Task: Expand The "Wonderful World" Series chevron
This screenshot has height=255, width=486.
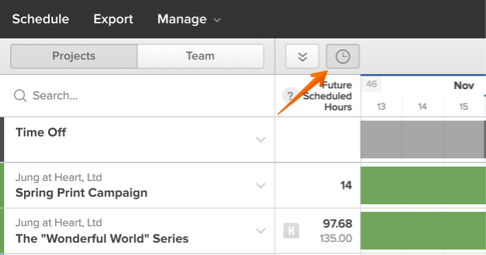Action: click(261, 231)
